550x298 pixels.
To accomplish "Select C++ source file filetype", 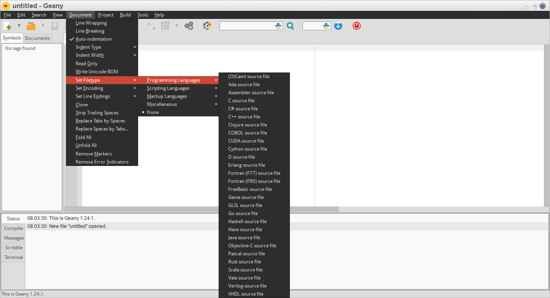I will point(254,117).
